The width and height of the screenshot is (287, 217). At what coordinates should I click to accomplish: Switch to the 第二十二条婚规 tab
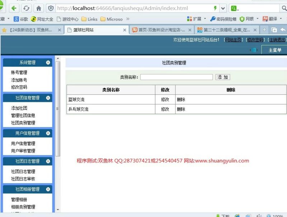pos(227,30)
